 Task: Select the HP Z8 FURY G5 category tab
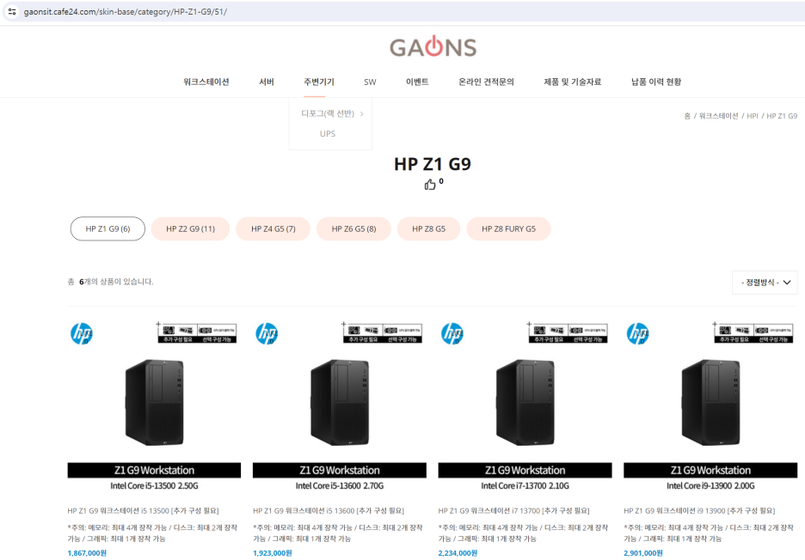pos(509,228)
